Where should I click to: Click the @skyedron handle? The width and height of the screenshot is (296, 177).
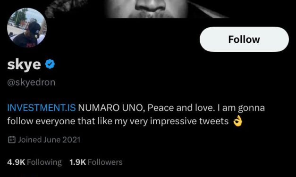tap(31, 82)
